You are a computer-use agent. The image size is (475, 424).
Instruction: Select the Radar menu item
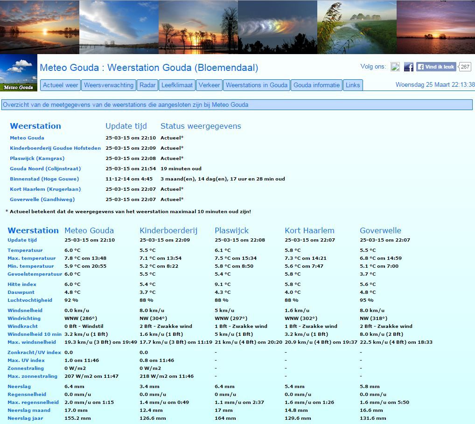point(147,85)
